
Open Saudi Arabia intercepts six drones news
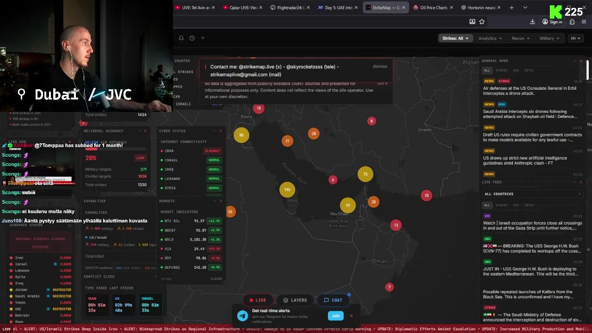(x=530, y=114)
